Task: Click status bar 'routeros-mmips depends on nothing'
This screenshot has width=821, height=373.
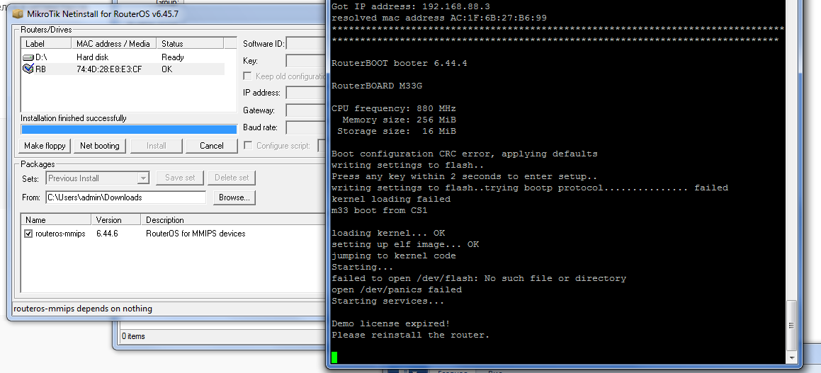Action: coord(83,309)
